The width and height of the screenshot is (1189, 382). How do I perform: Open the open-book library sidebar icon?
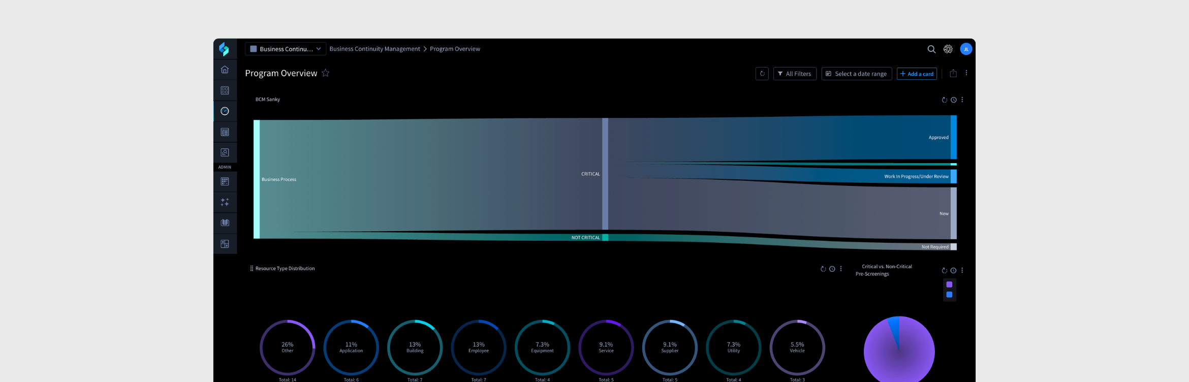point(225,223)
